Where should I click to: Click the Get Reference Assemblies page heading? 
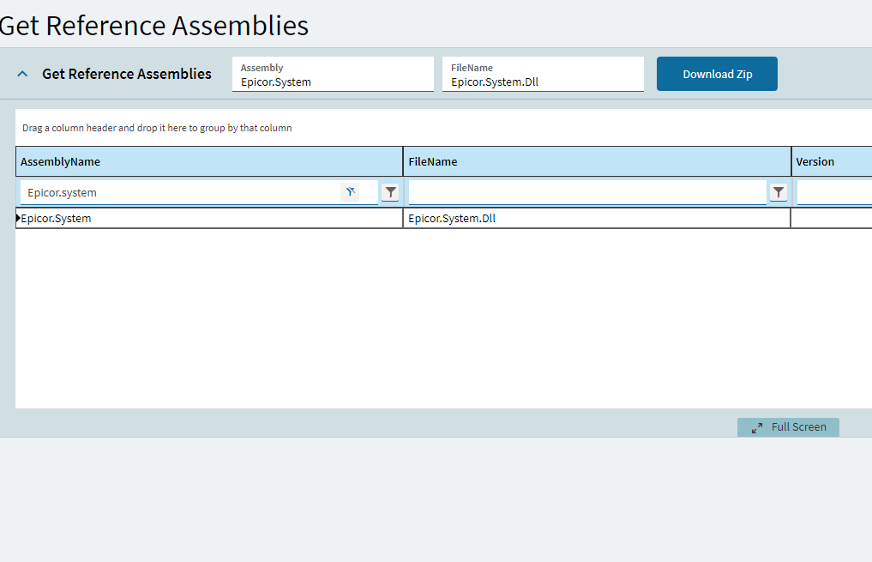tap(153, 26)
